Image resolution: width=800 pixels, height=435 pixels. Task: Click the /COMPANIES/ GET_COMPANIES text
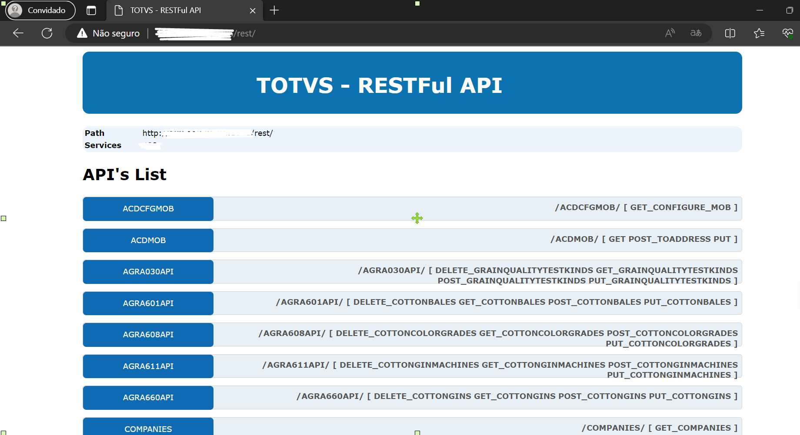coord(660,428)
